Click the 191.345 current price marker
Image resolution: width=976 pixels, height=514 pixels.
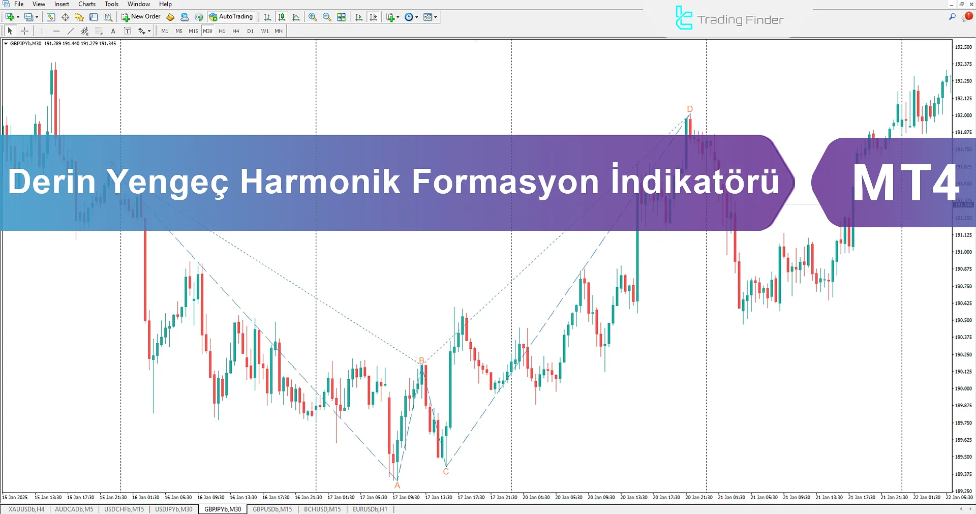point(963,204)
